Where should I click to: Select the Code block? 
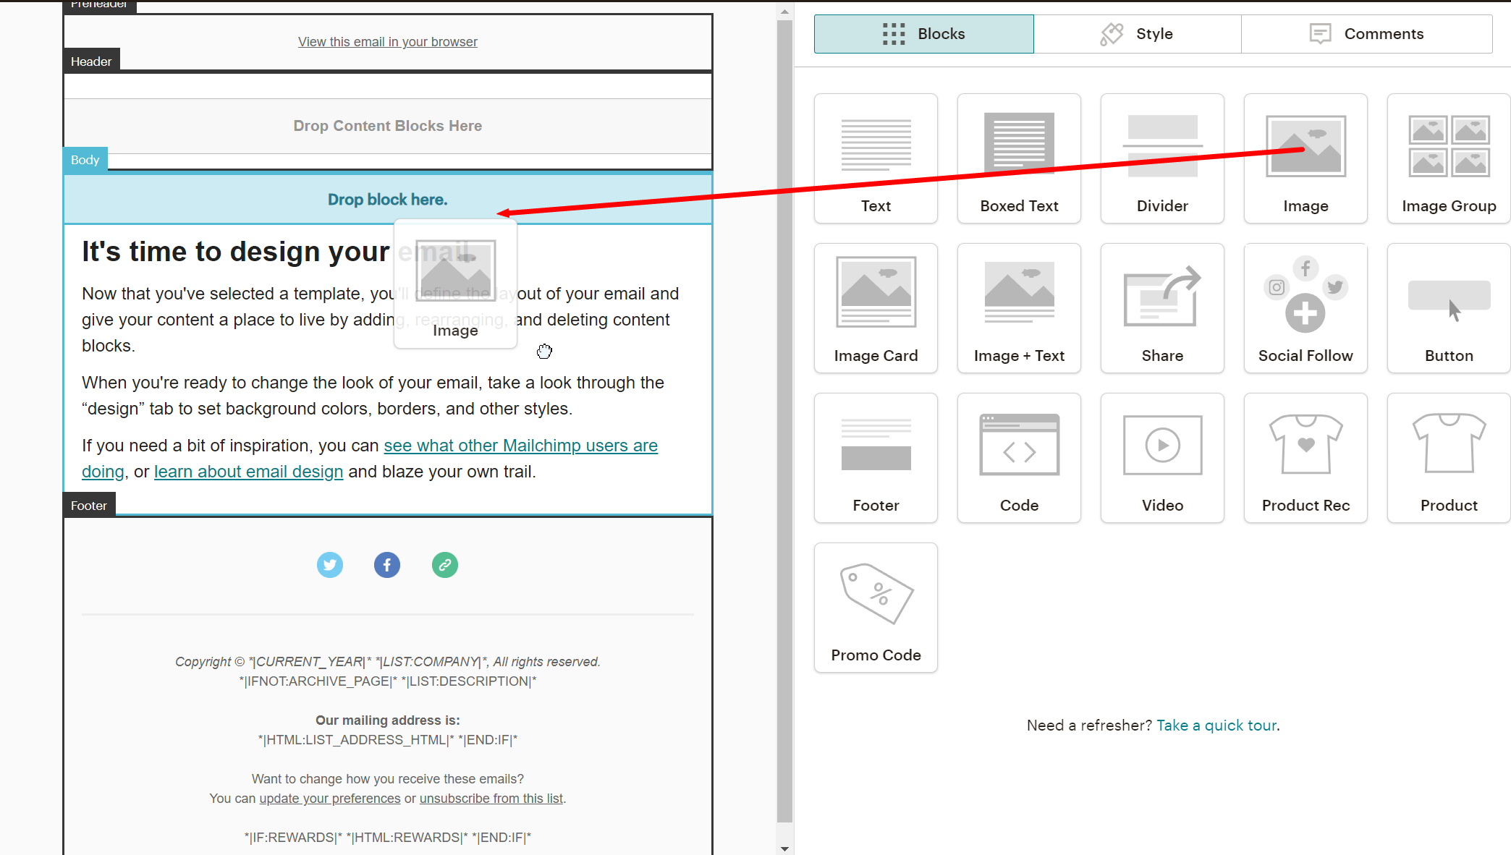pyautogui.click(x=1019, y=458)
